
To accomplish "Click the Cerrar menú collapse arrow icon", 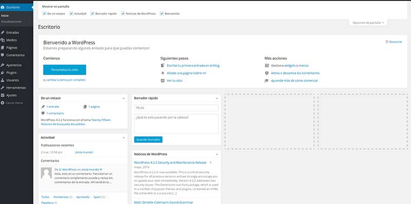I will coord(3,103).
